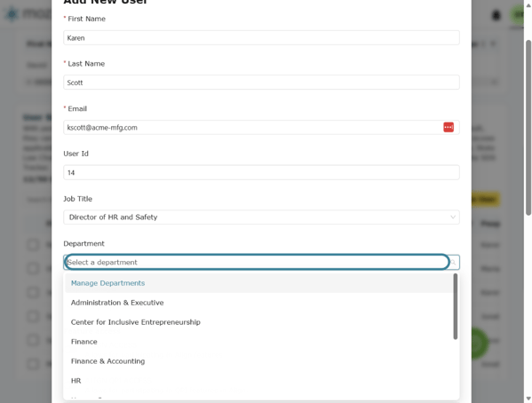Click the Email input field
Viewport: 532px width, 403px height.
tap(261, 128)
